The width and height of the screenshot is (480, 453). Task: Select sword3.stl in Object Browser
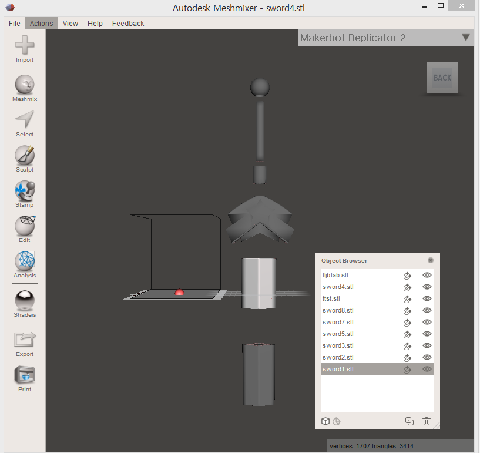click(378, 345)
